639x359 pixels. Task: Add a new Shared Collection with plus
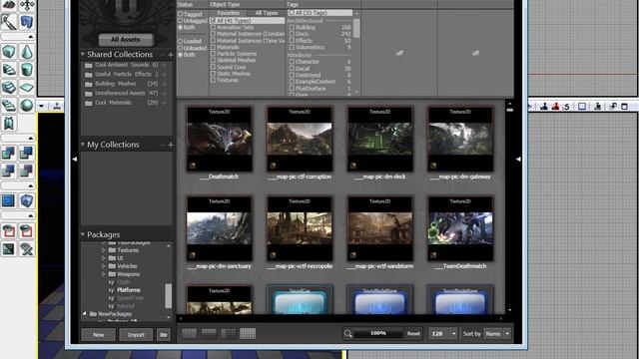coord(171,55)
